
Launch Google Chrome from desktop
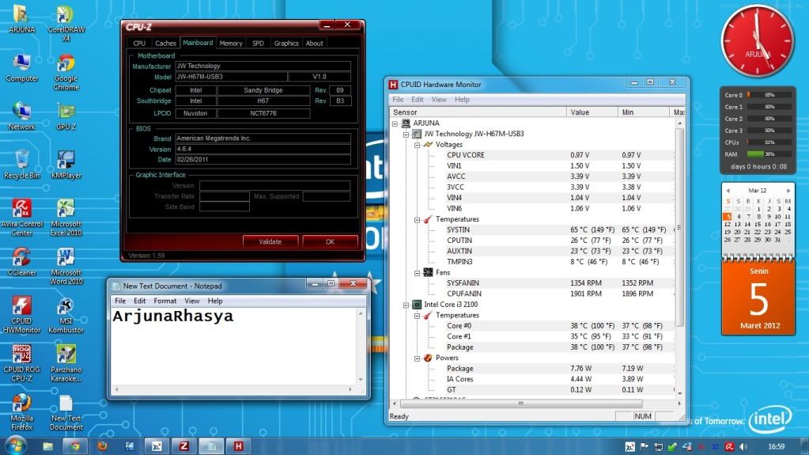point(66,72)
